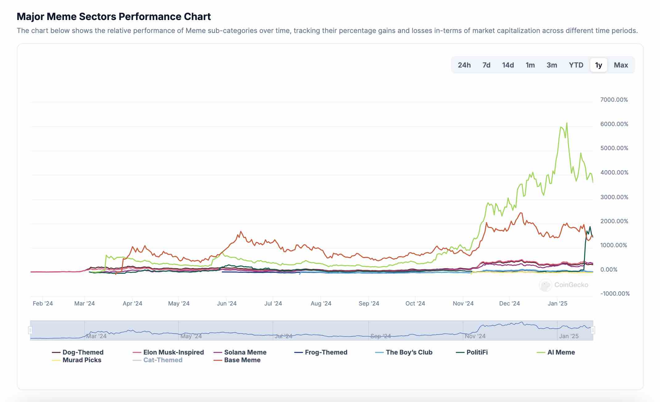Hide The Boy's Club series

point(404,352)
